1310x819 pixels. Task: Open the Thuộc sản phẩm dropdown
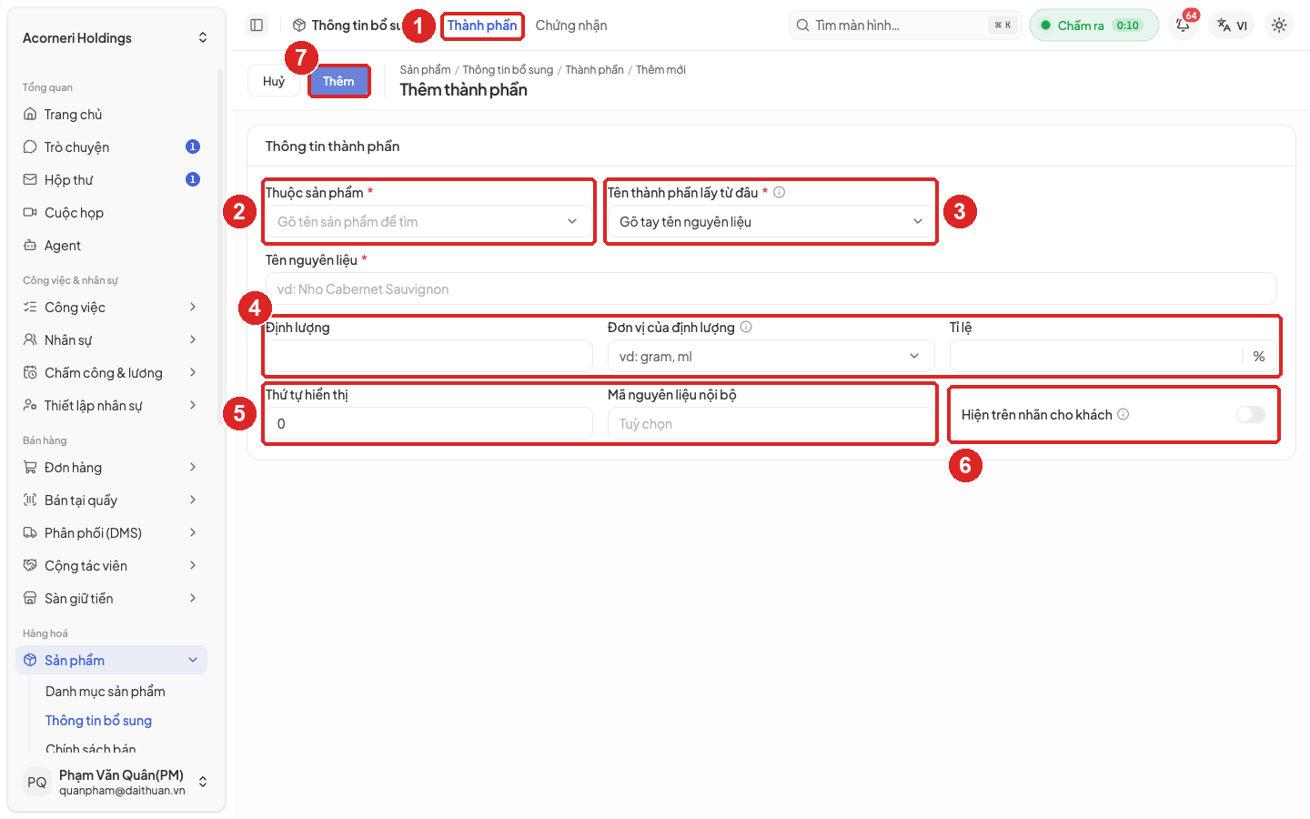point(428,222)
